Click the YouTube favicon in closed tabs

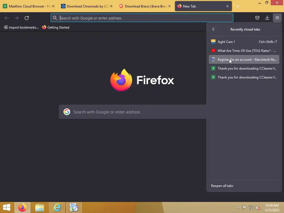tap(213, 50)
